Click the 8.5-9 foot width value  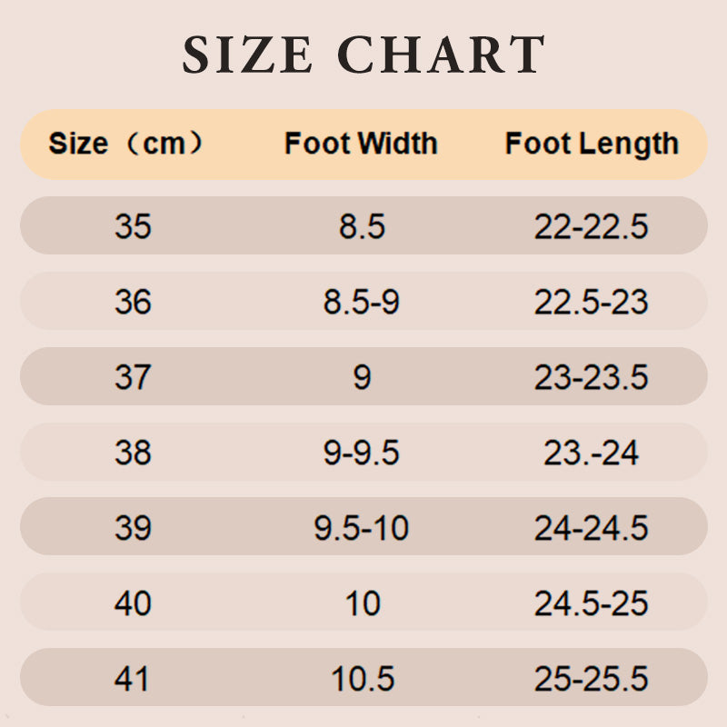click(362, 302)
